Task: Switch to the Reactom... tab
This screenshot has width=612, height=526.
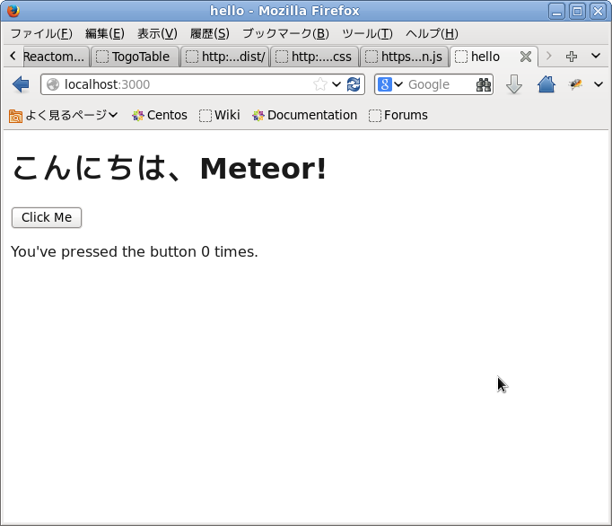Action: pos(56,57)
